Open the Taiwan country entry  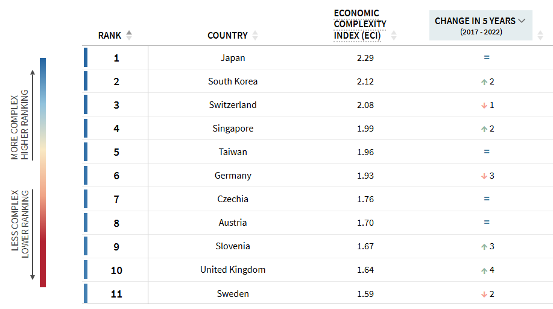pos(233,152)
